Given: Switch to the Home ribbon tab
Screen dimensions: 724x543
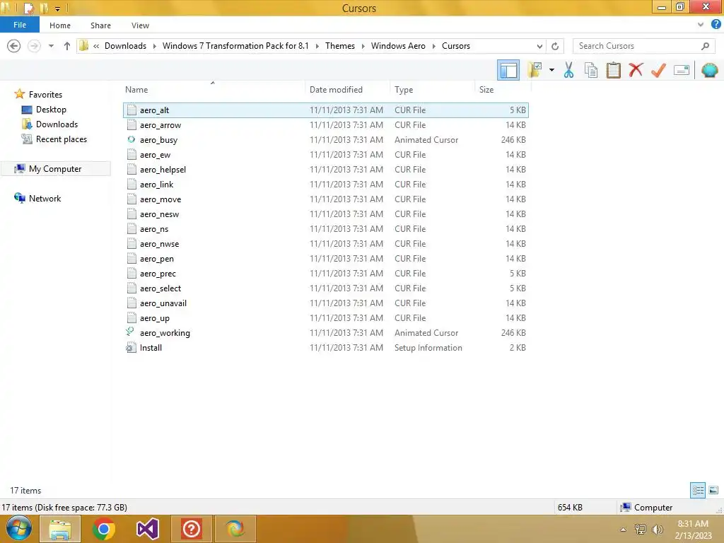Looking at the screenshot, I should [60, 25].
